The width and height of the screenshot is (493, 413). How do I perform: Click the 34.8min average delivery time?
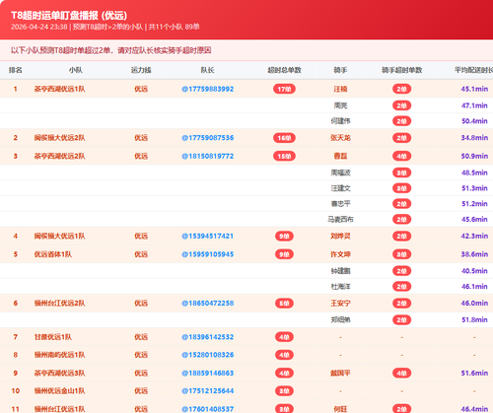474,138
